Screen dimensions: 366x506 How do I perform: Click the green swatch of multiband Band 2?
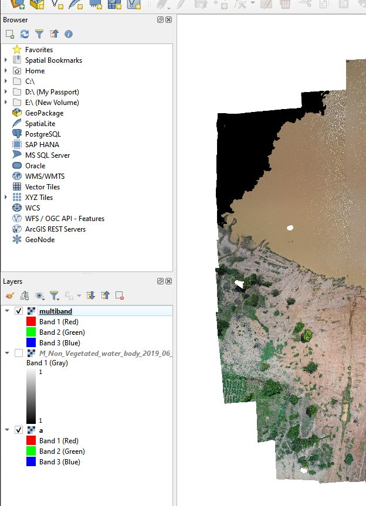(31, 332)
